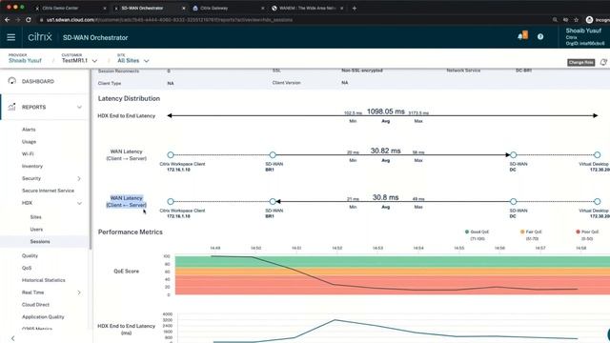Image resolution: width=610 pixels, height=343 pixels.
Task: Open Application Quality report
Action: pos(43,317)
